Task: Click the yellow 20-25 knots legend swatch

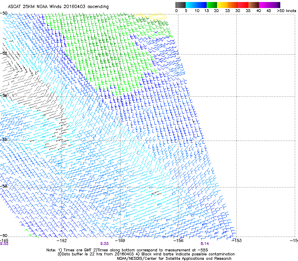Action: point(222,5)
